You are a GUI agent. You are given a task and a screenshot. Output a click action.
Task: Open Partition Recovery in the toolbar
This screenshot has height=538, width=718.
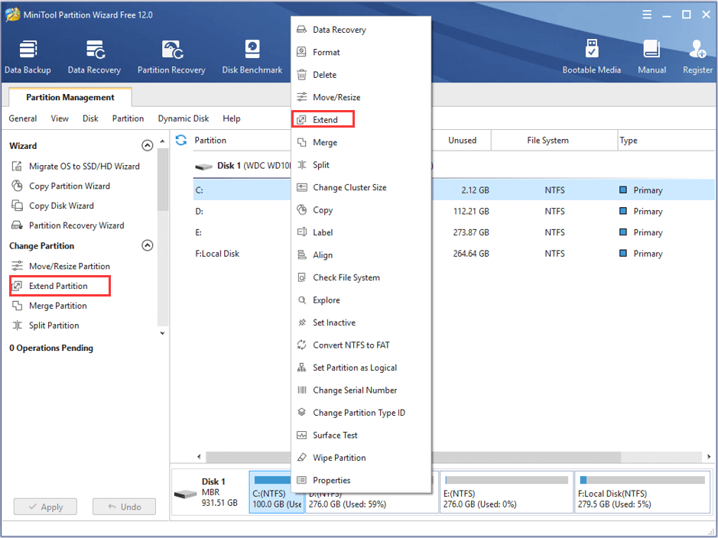pyautogui.click(x=171, y=57)
